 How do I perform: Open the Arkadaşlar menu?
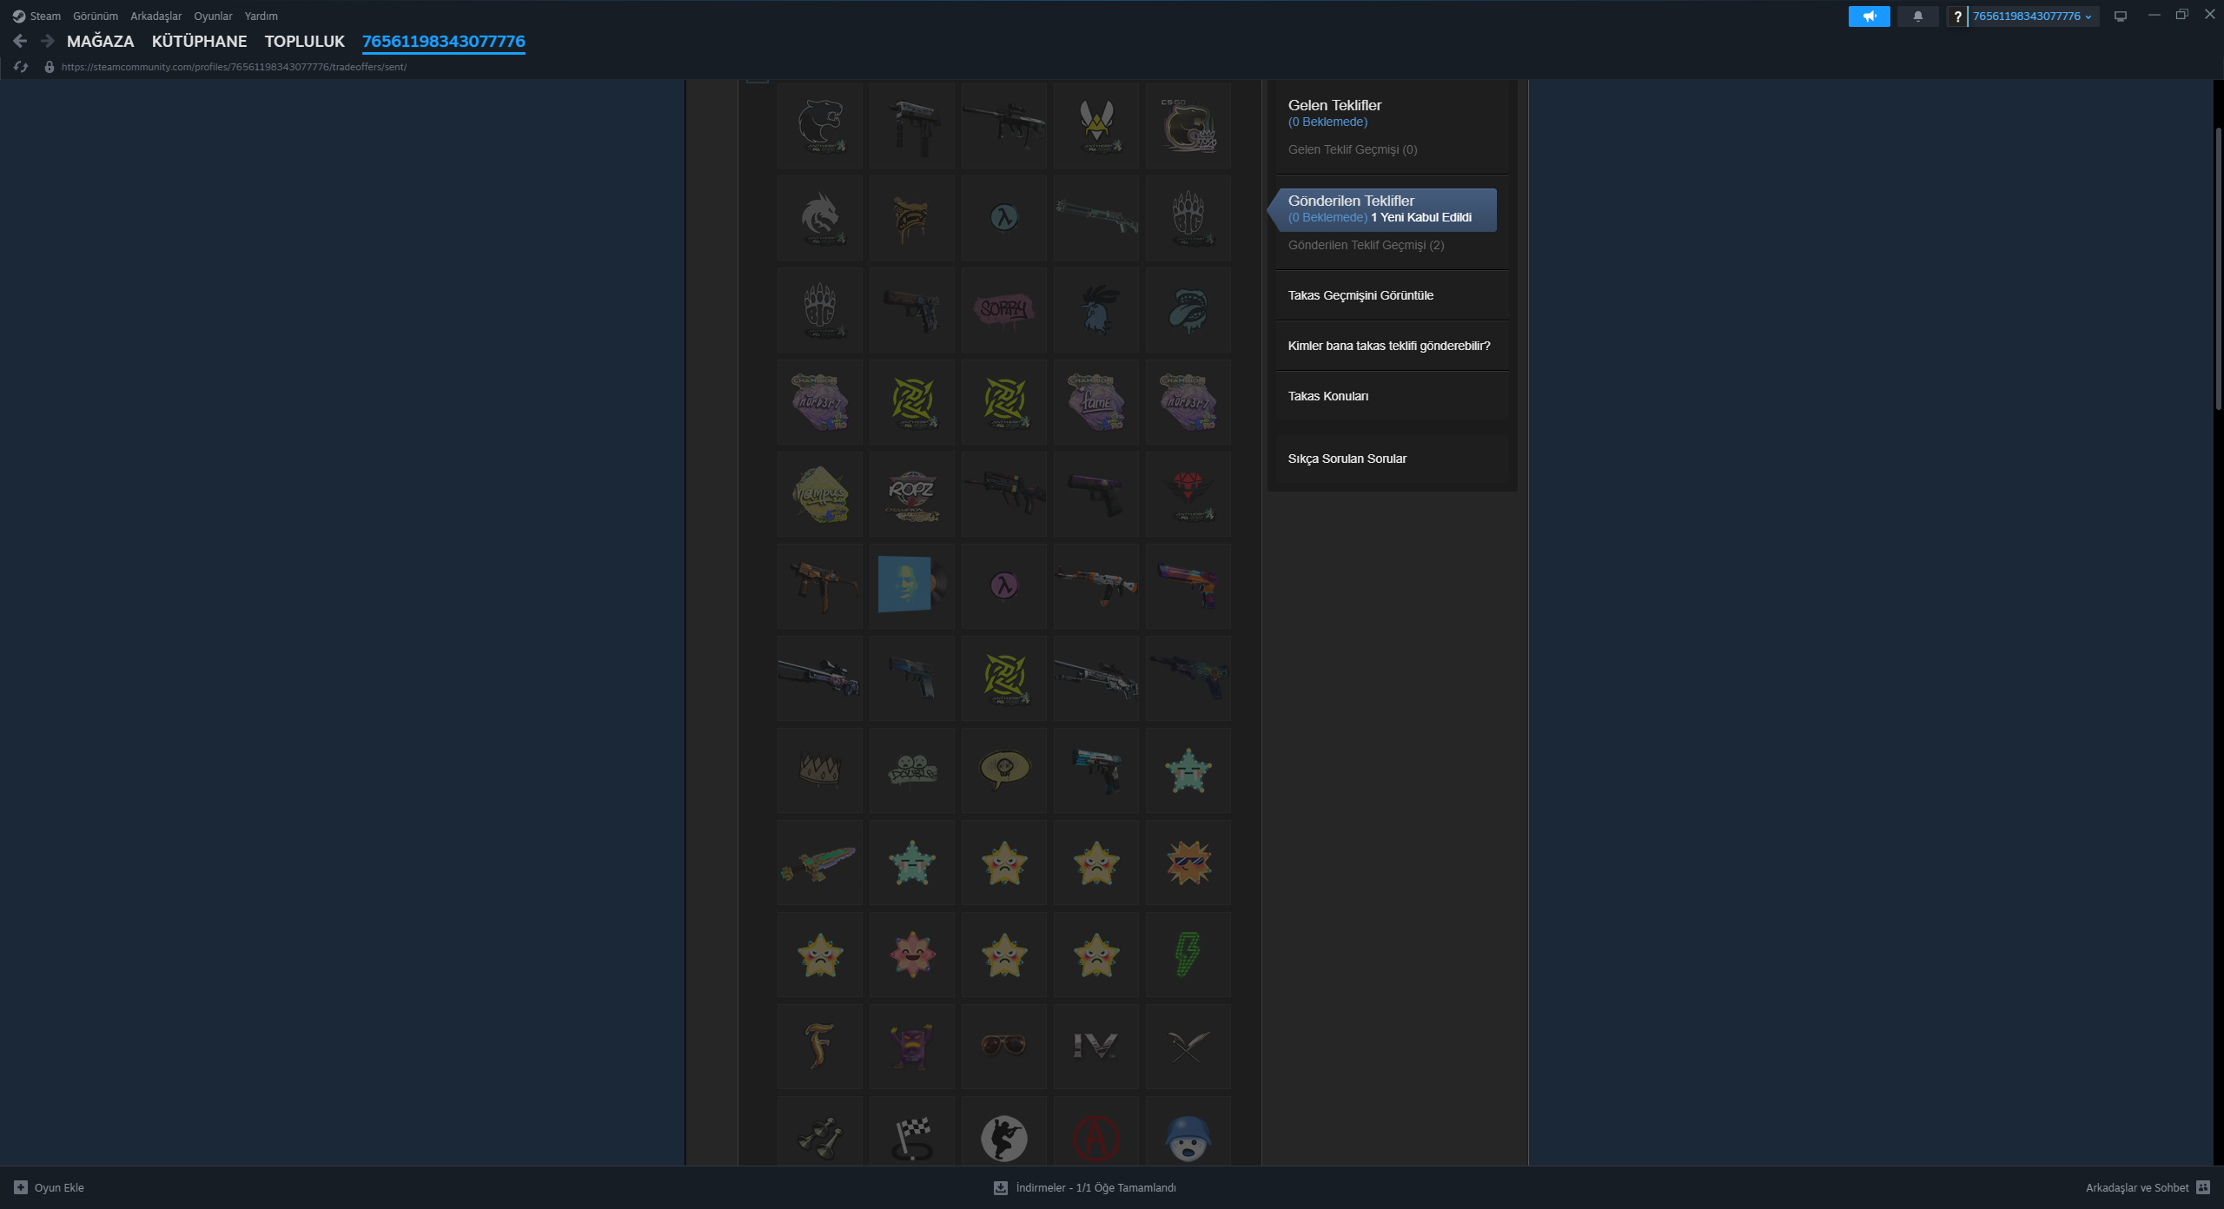pyautogui.click(x=156, y=17)
